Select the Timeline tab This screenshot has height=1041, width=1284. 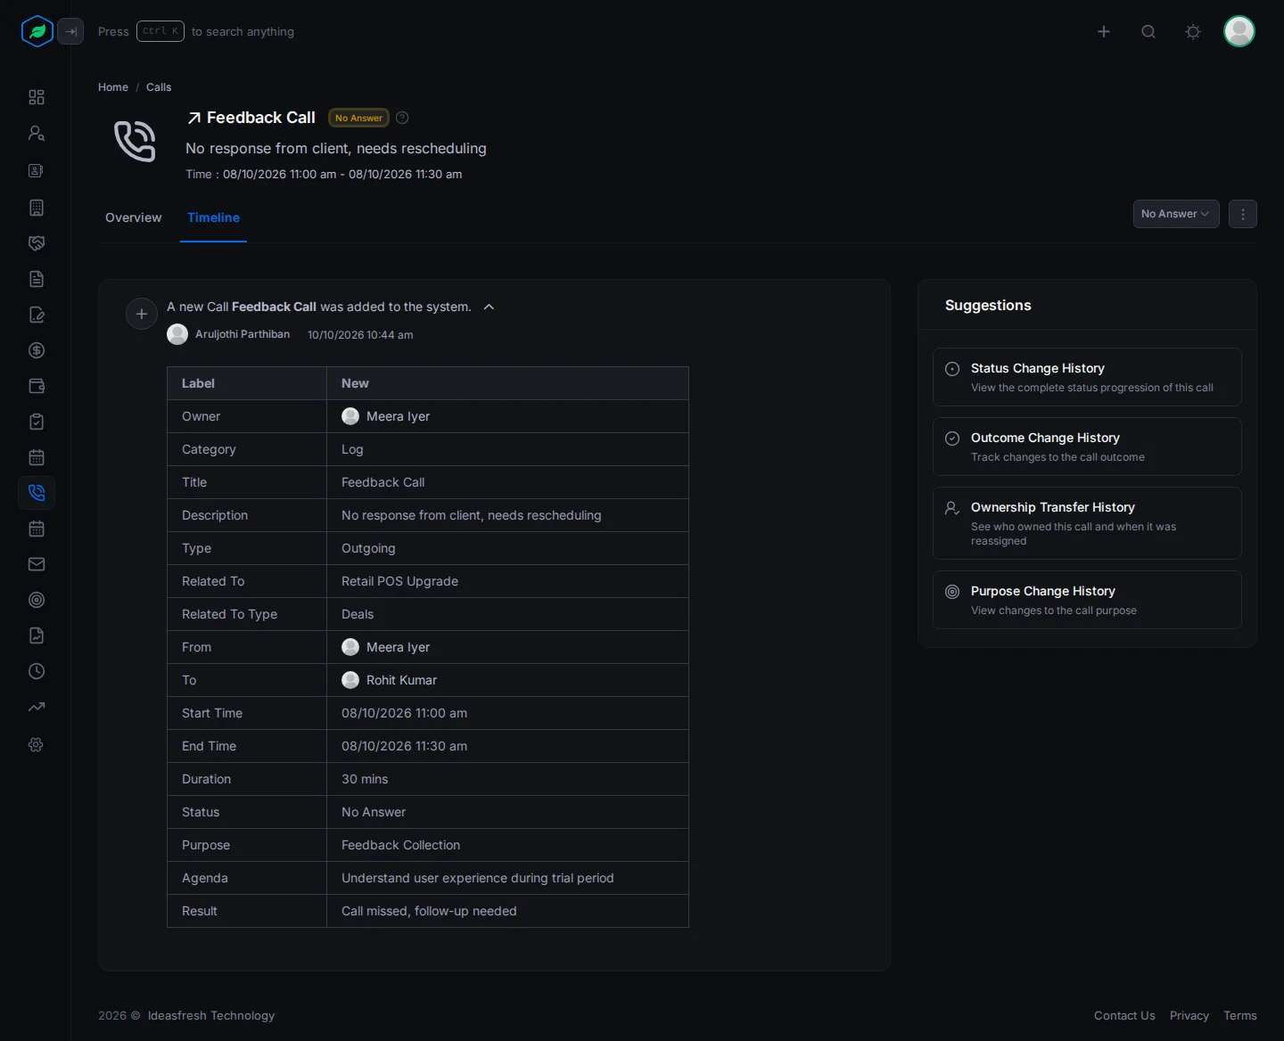[213, 217]
